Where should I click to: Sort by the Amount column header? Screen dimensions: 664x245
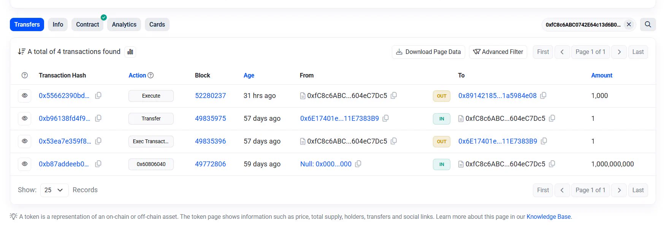click(x=602, y=75)
